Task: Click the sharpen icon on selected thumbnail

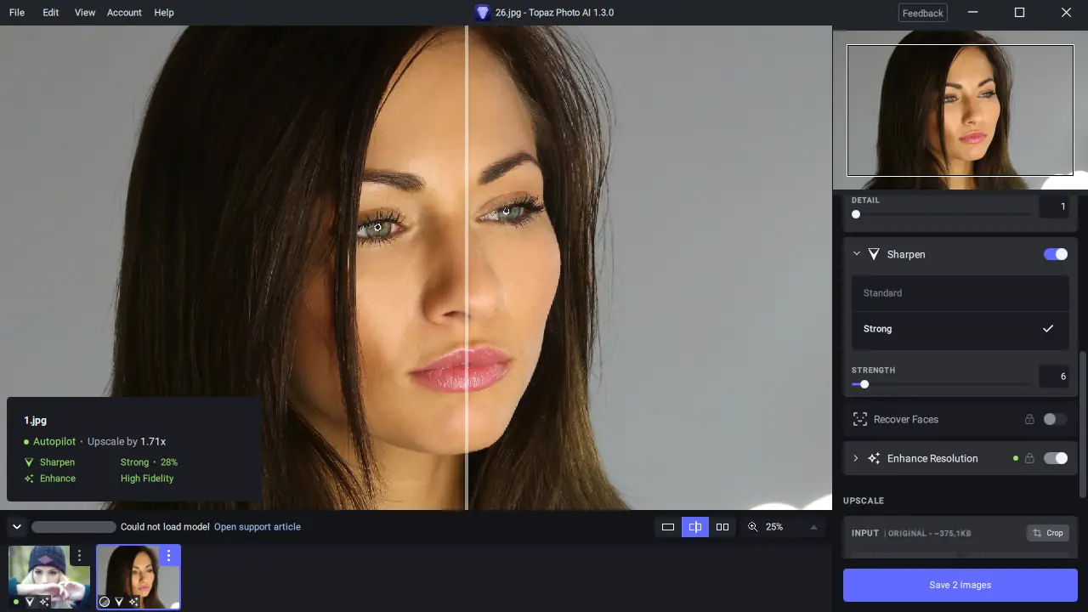Action: pyautogui.click(x=119, y=602)
